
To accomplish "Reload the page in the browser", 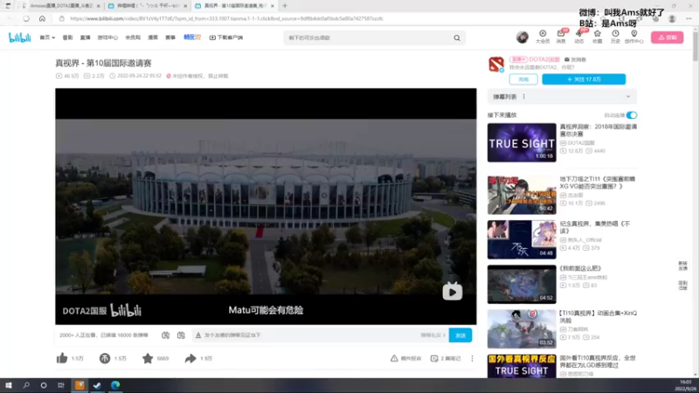I will click(x=26, y=18).
